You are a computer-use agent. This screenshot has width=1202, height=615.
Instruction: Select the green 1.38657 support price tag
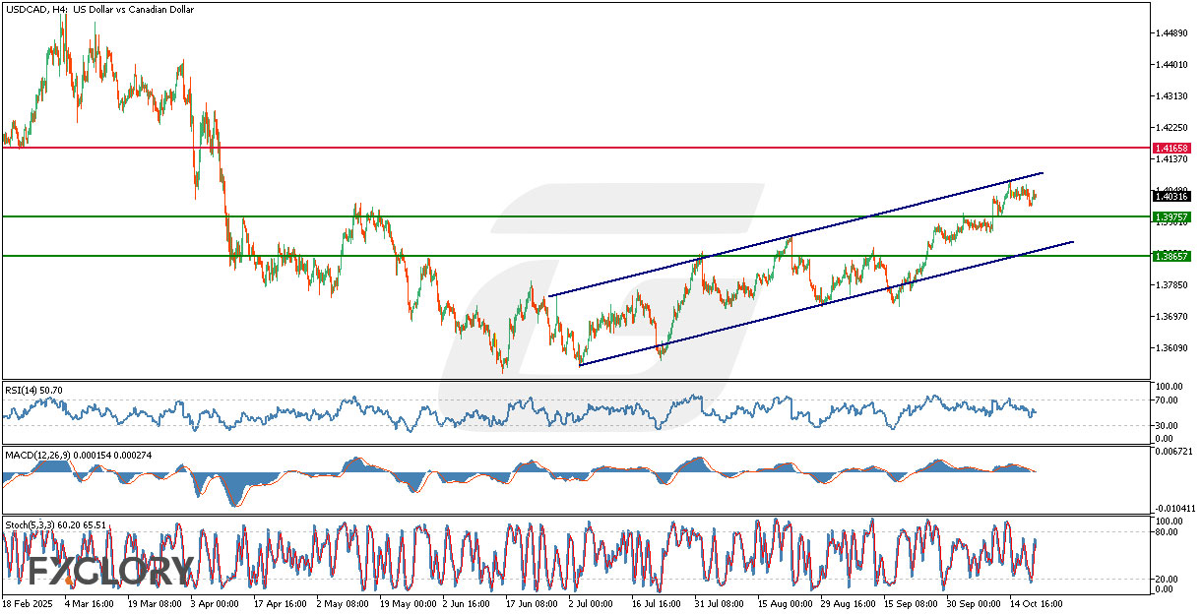pyautogui.click(x=1171, y=256)
